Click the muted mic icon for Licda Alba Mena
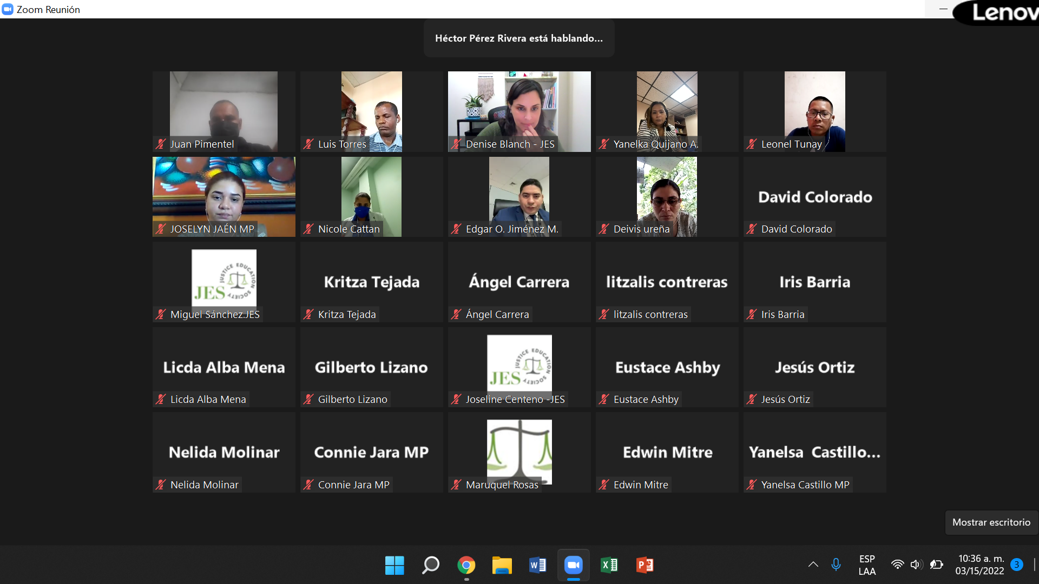 (161, 399)
